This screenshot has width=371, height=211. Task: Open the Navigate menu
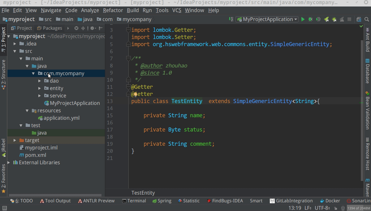[51, 11]
